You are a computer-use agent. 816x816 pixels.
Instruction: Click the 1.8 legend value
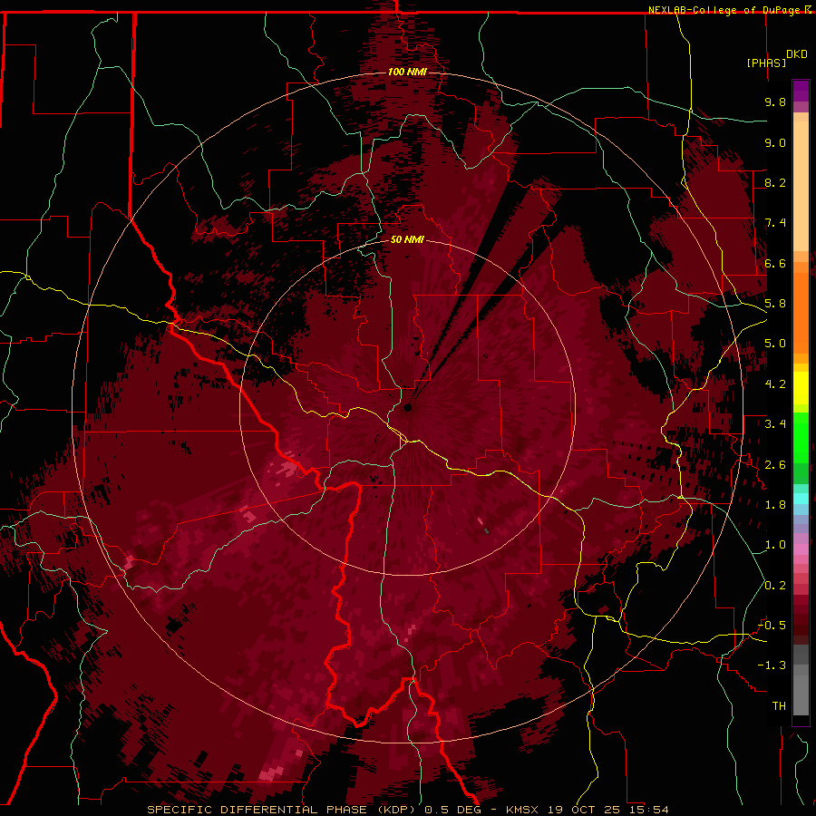point(775,505)
